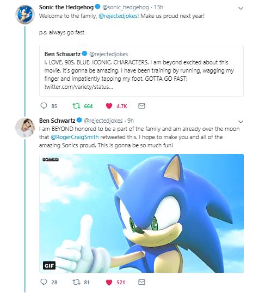Unlike Ben Schwartz's tweet with 521 likes
The width and height of the screenshot is (259, 293).
(109, 282)
